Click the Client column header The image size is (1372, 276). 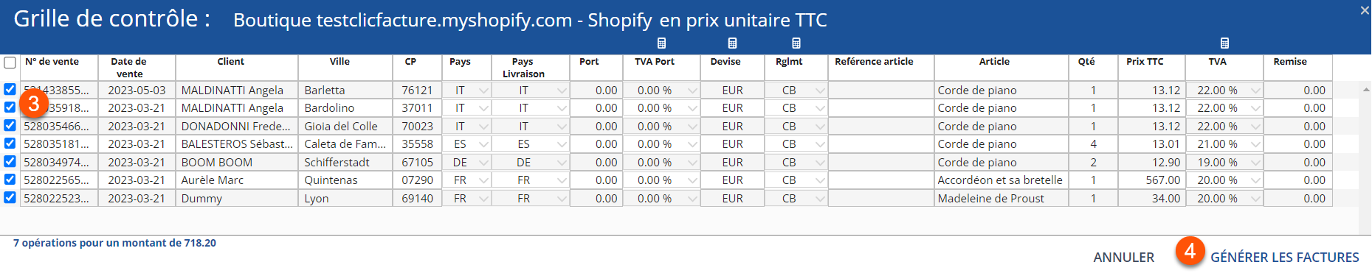tap(230, 62)
